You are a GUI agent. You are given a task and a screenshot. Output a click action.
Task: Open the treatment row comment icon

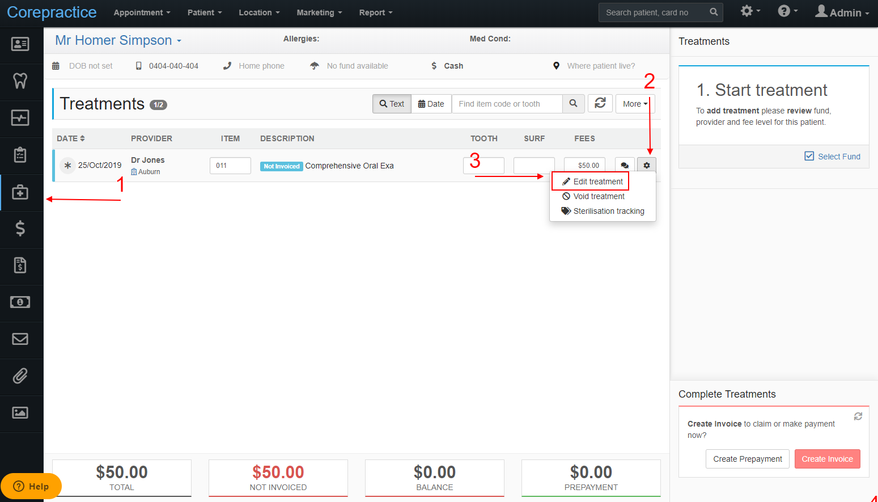click(x=625, y=166)
